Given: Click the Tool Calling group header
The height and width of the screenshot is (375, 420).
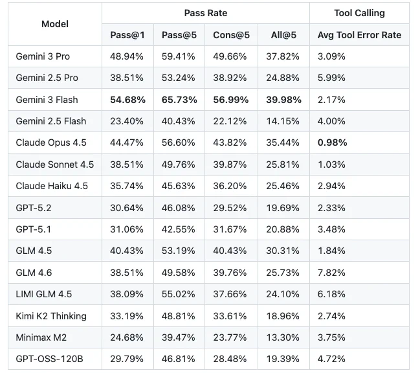Looking at the screenshot, I should (x=359, y=13).
